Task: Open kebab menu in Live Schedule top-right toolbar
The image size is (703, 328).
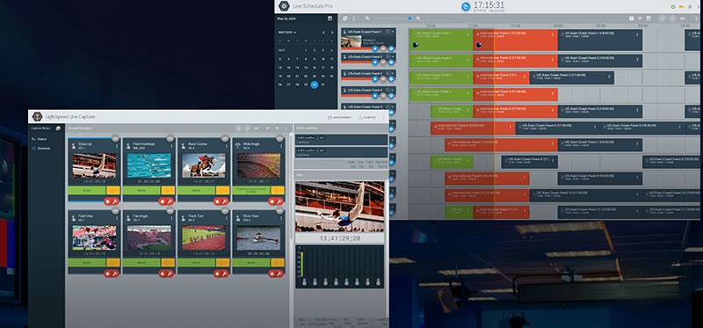Action: [695, 18]
